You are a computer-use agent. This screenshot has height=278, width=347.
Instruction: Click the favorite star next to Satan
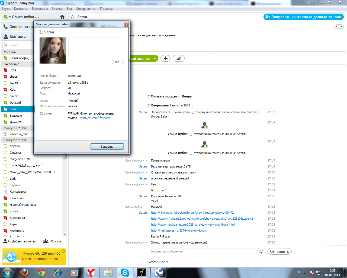click(x=72, y=17)
